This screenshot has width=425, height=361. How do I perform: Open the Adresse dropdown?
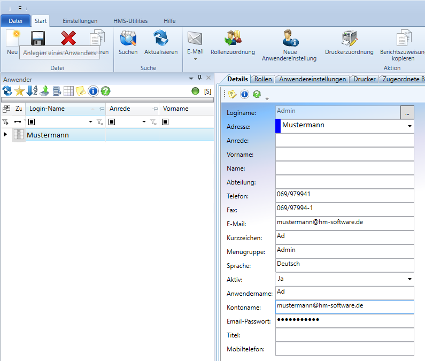[409, 126]
